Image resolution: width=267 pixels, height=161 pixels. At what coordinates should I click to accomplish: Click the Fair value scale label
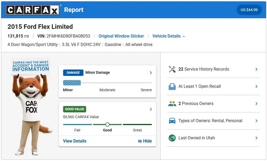(x=77, y=130)
